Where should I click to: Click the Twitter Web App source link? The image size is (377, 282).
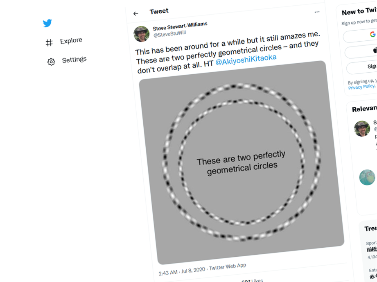pyautogui.click(x=228, y=267)
